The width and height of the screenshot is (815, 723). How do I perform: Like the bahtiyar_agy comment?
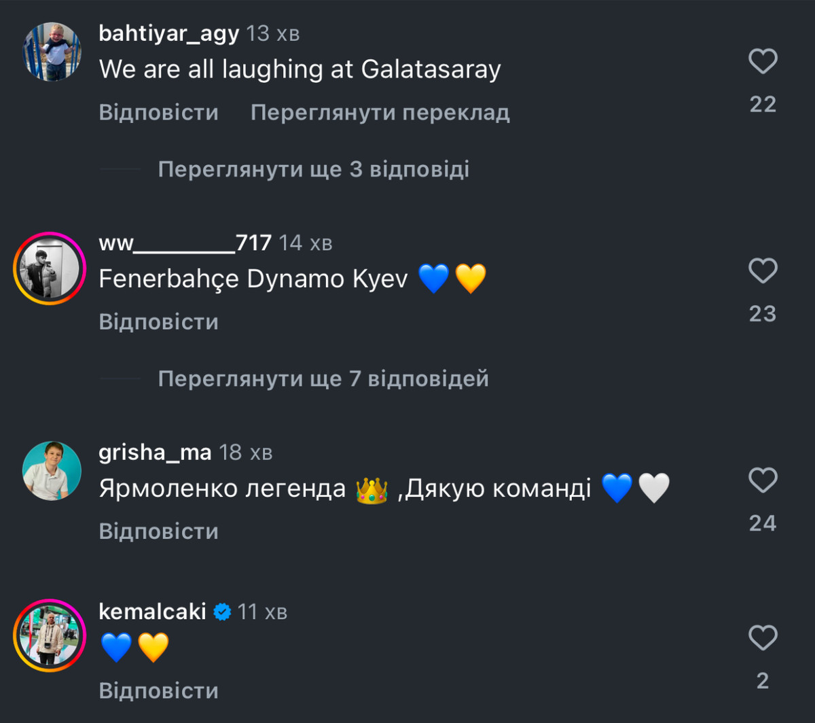tap(762, 63)
